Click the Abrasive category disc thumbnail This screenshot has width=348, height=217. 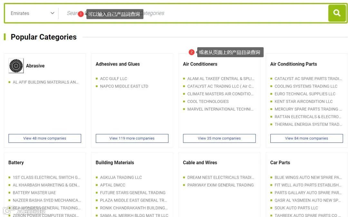tap(16, 66)
